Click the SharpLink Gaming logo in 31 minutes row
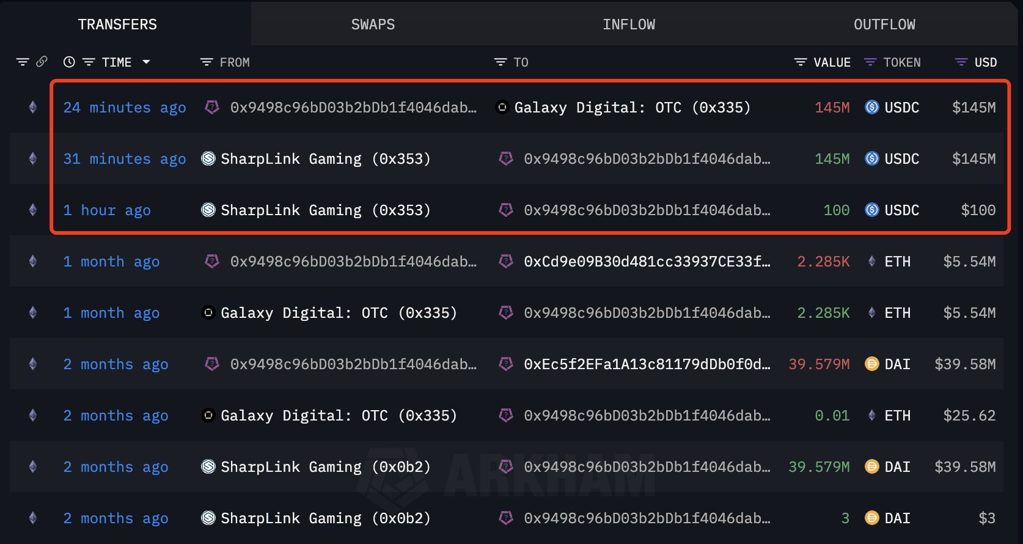This screenshot has height=544, width=1023. (x=208, y=159)
